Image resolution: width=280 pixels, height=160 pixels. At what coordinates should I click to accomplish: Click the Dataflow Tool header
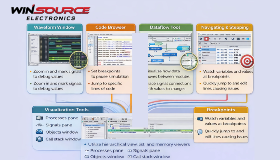tap(165, 28)
